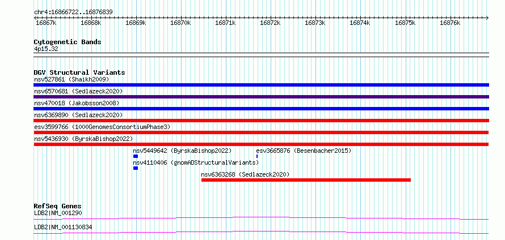Click the 16875k ruler tick label

click(405, 23)
